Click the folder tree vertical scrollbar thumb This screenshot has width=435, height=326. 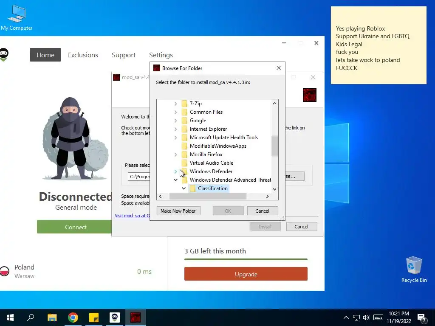click(x=274, y=146)
